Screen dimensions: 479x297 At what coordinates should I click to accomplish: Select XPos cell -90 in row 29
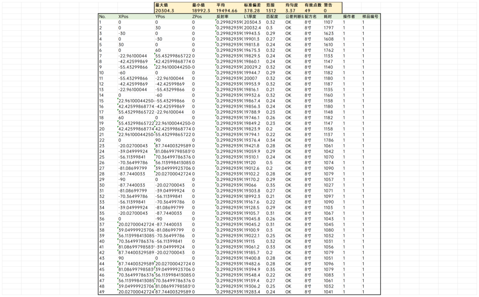coord(136,179)
